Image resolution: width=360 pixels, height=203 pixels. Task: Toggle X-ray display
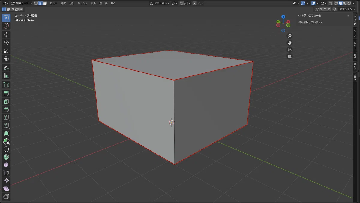(x=331, y=3)
